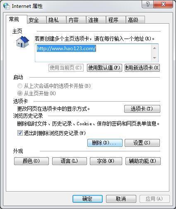Click the Internet 属性 globe title icon

[x=6, y=6]
